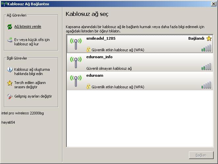Select the eduroam network name
Viewport: 218px width, 164px height.
pyautogui.click(x=95, y=75)
